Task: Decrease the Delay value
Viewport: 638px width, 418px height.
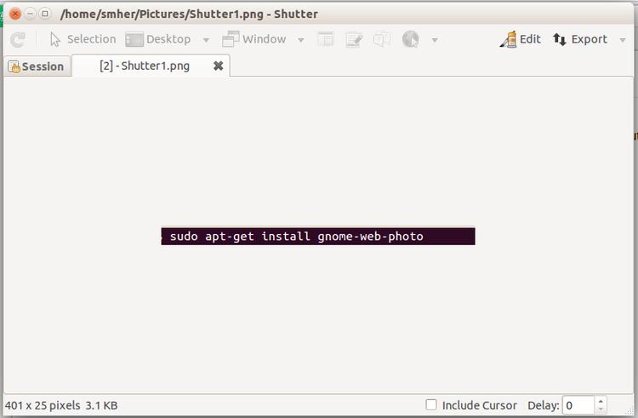Action: click(x=601, y=409)
